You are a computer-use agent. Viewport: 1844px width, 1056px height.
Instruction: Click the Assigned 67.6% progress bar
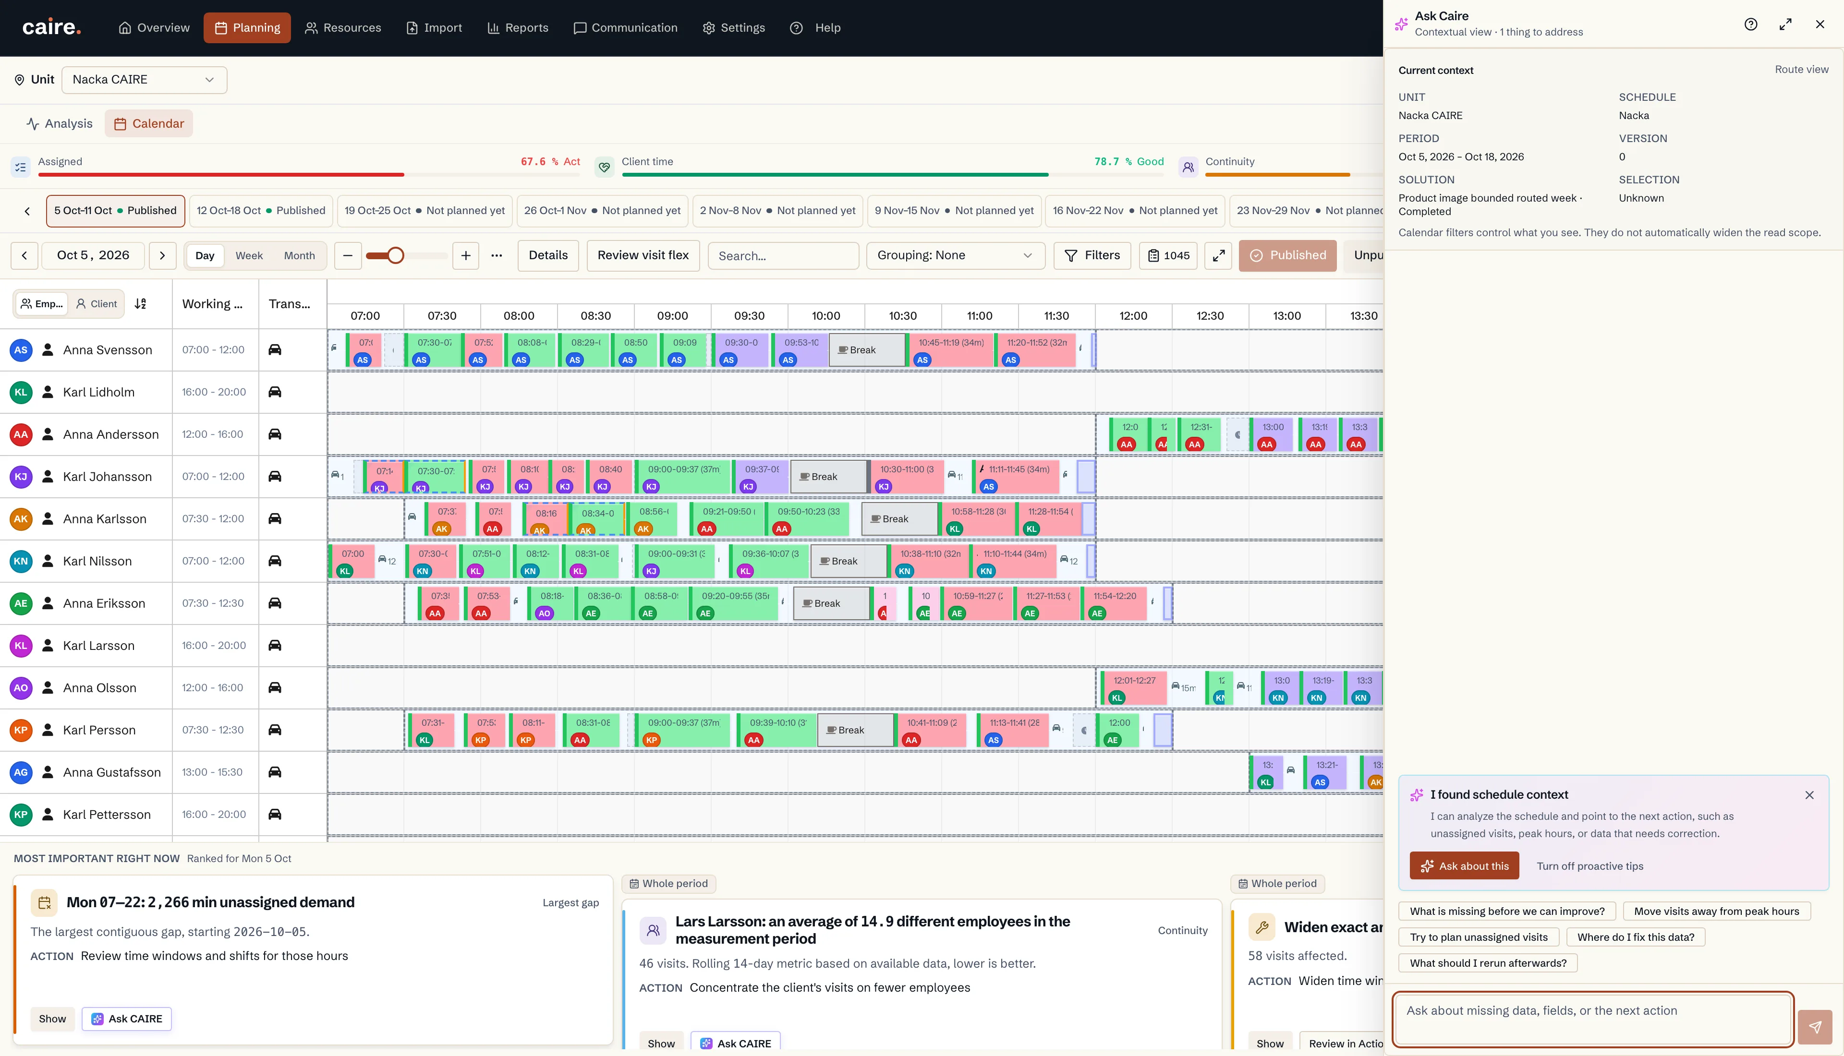click(310, 175)
